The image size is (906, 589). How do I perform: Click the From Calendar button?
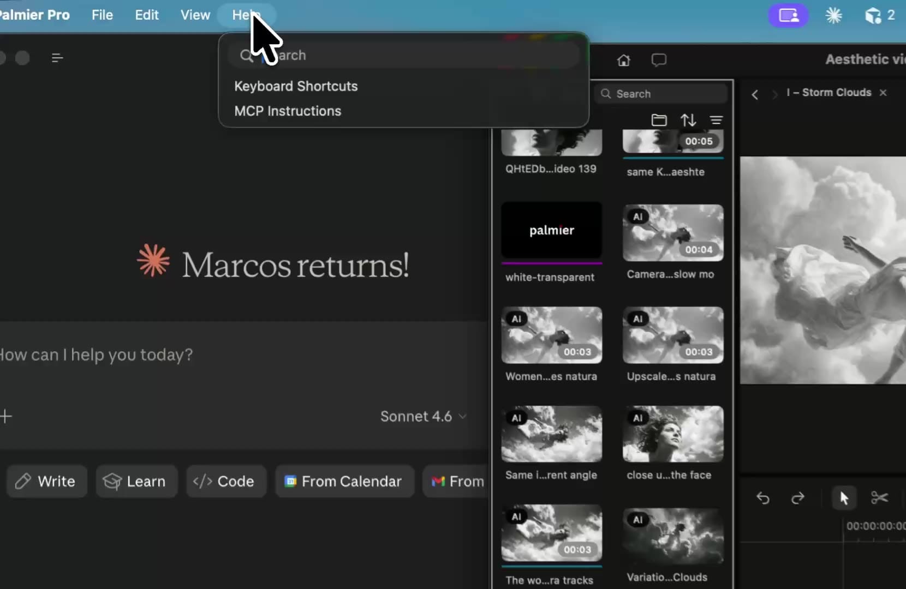point(344,481)
